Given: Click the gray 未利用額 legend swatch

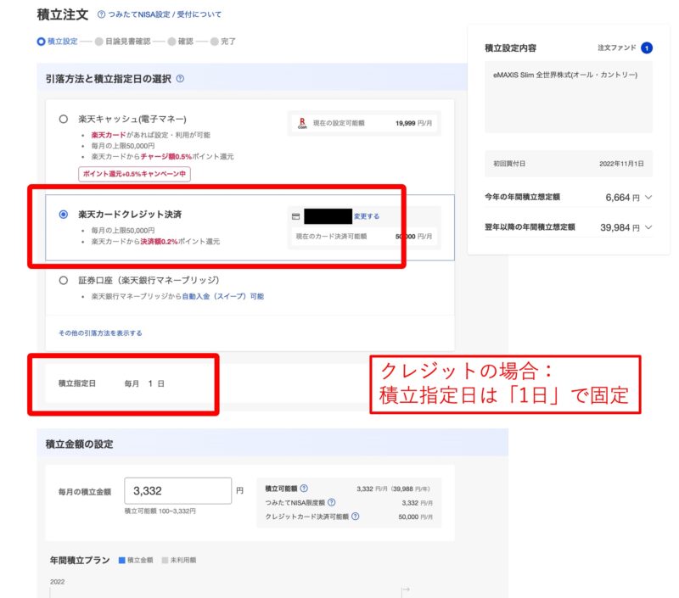Looking at the screenshot, I should point(165,561).
